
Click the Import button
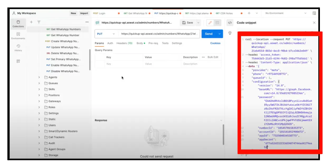[84, 13]
